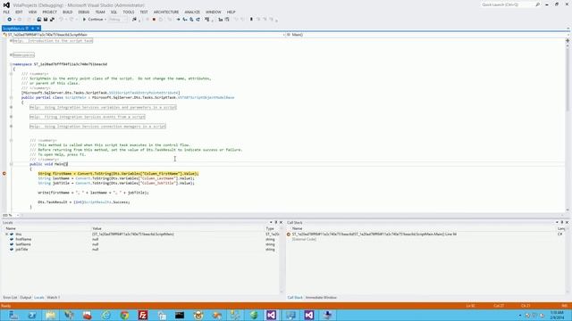Expand the 'Introduction to the script task' region
Screen dimensions: 572x321
(x=12, y=41)
